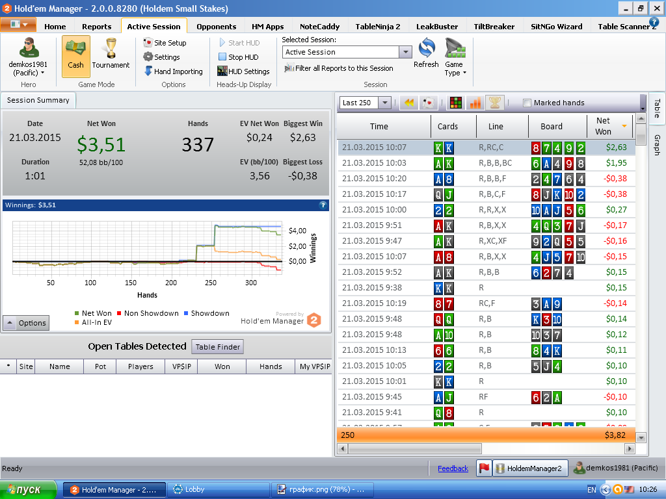Click the EN language indicator in tray
The image size is (666, 499).
pos(591,490)
